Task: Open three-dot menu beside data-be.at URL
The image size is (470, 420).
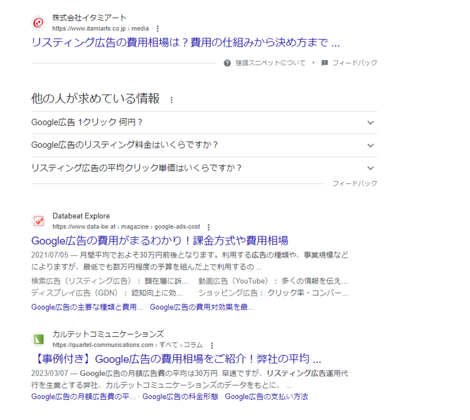Action: tap(209, 227)
